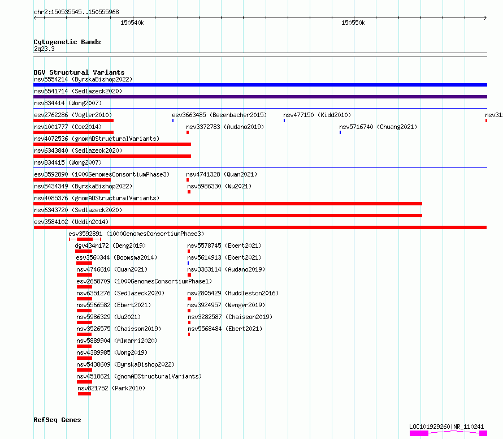503x439 pixels.
Task: Open the RefSeq Genes track heading
Action: tap(57, 420)
